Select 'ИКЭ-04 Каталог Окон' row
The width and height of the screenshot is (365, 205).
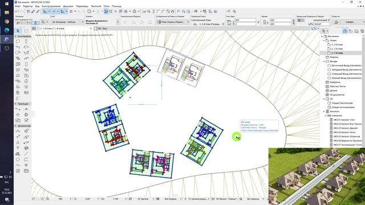[344, 132]
